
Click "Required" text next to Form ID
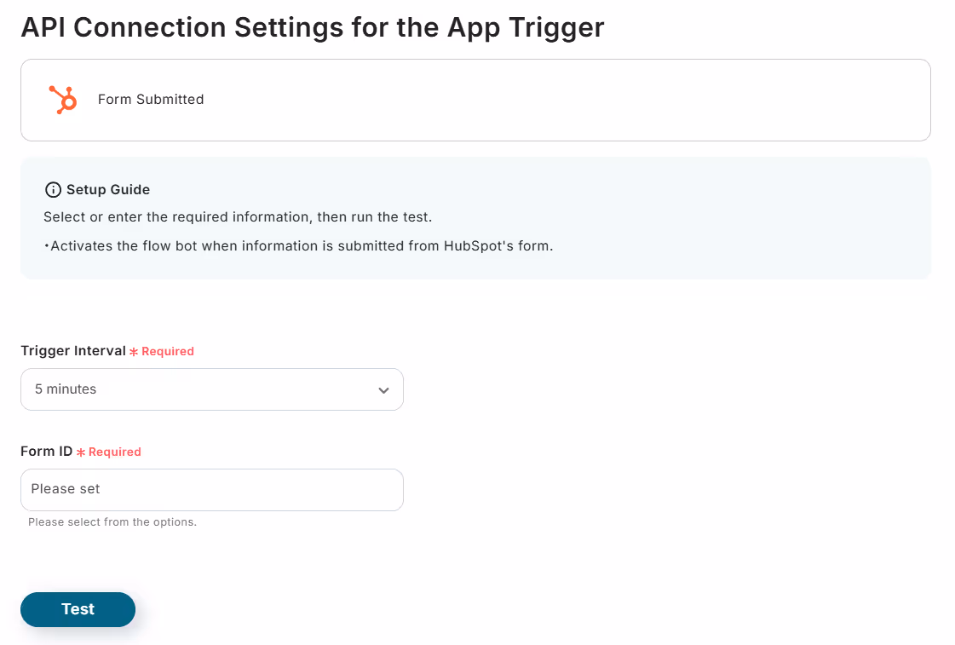pyautogui.click(x=114, y=452)
